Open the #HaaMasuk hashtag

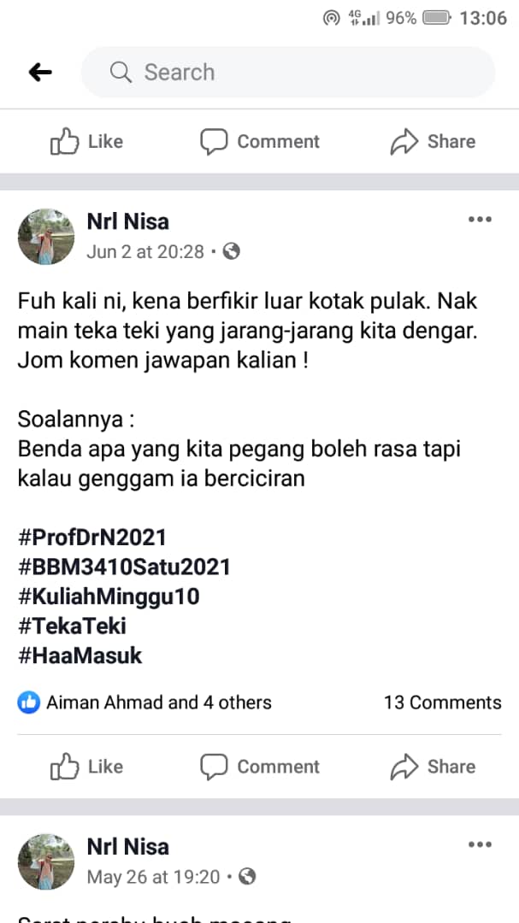point(80,656)
